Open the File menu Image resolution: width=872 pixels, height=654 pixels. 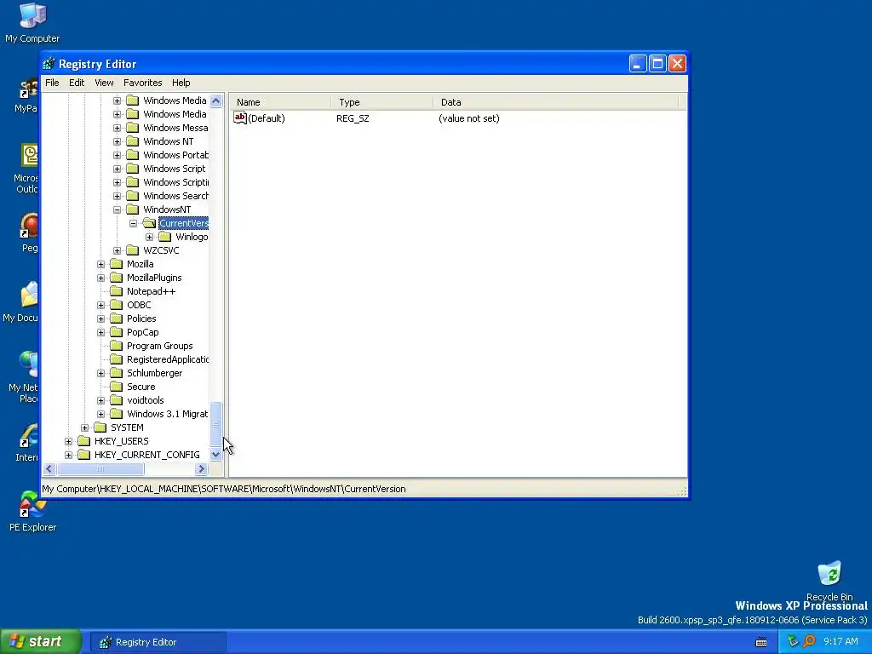pyautogui.click(x=52, y=83)
